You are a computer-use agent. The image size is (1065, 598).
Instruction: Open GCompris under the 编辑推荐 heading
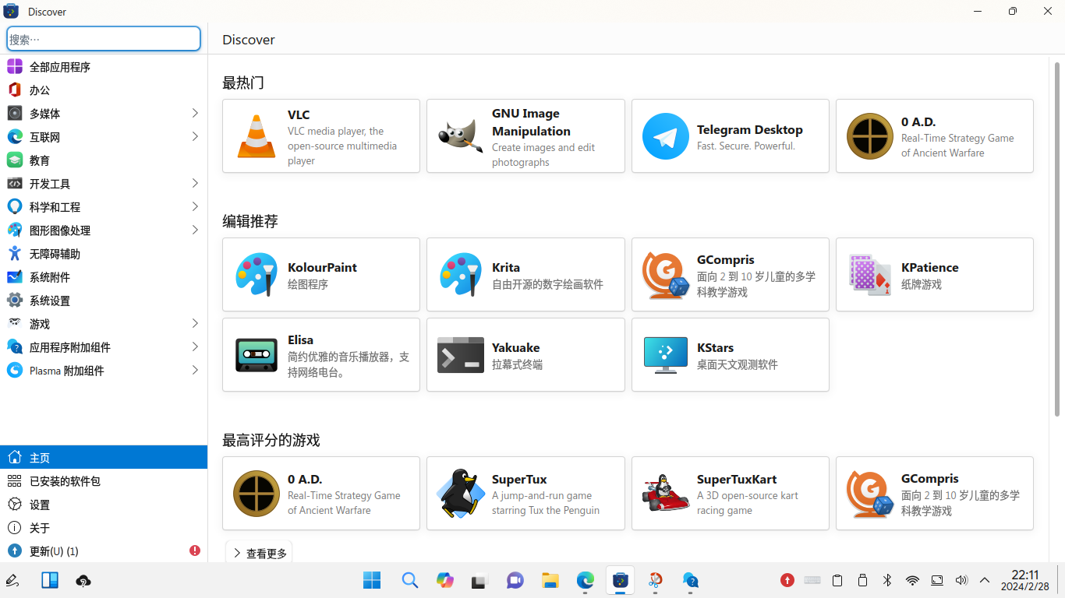731,275
